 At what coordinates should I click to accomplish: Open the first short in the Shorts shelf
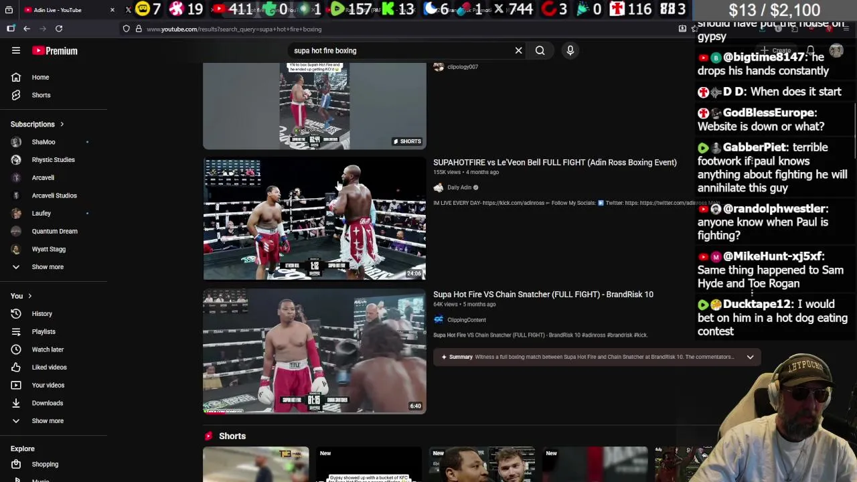click(x=256, y=464)
